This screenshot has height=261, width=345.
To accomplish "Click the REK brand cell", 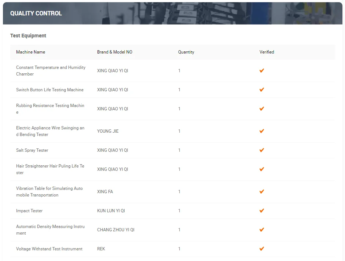I will coord(101,249).
